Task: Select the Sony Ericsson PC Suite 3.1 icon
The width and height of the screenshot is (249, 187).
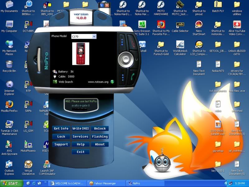Action: click(x=142, y=28)
